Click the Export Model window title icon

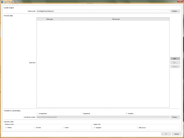click(x=2, y=2)
